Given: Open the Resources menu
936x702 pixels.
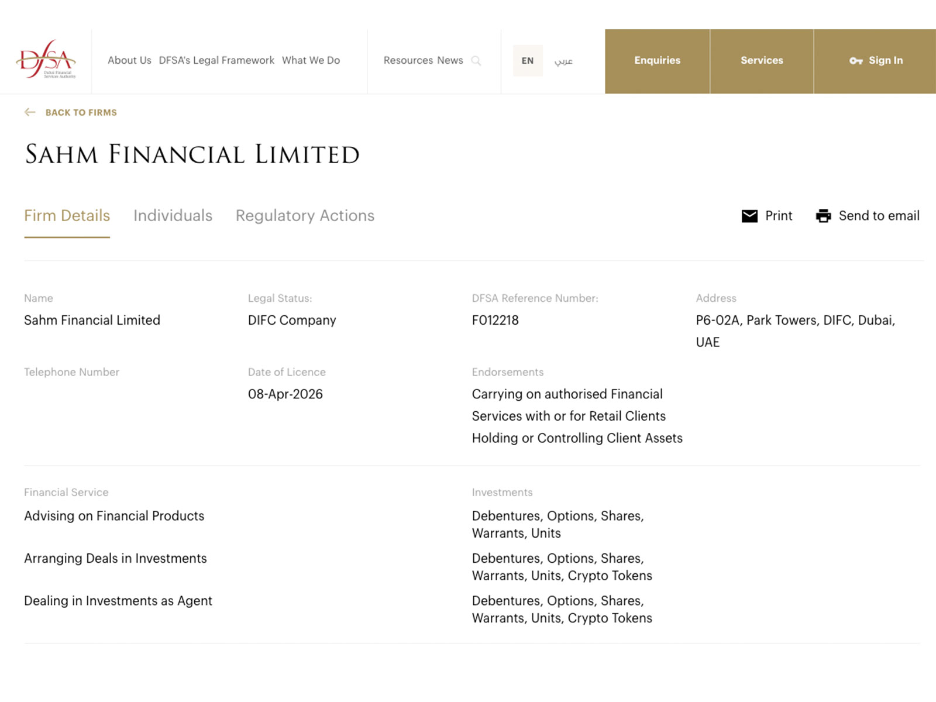Looking at the screenshot, I should coord(406,60).
